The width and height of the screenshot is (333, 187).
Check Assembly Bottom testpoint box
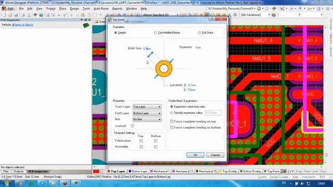[156, 146]
